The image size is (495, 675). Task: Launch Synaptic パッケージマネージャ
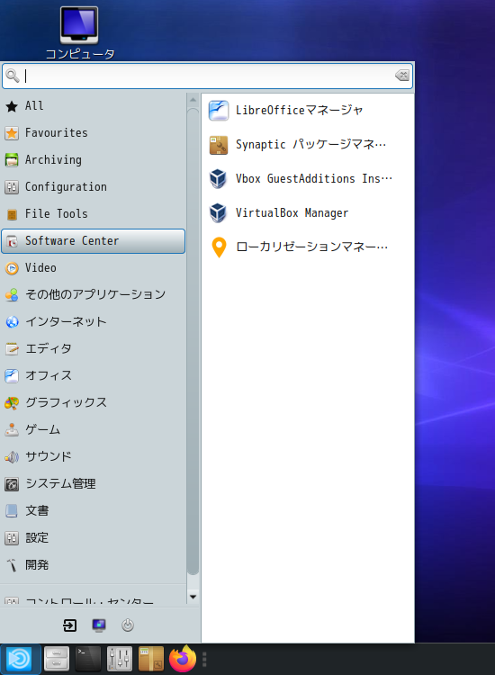[x=308, y=145]
